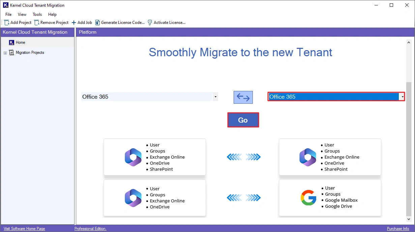This screenshot has width=415, height=232.
Task: Open the Tools menu
Action: (37, 14)
